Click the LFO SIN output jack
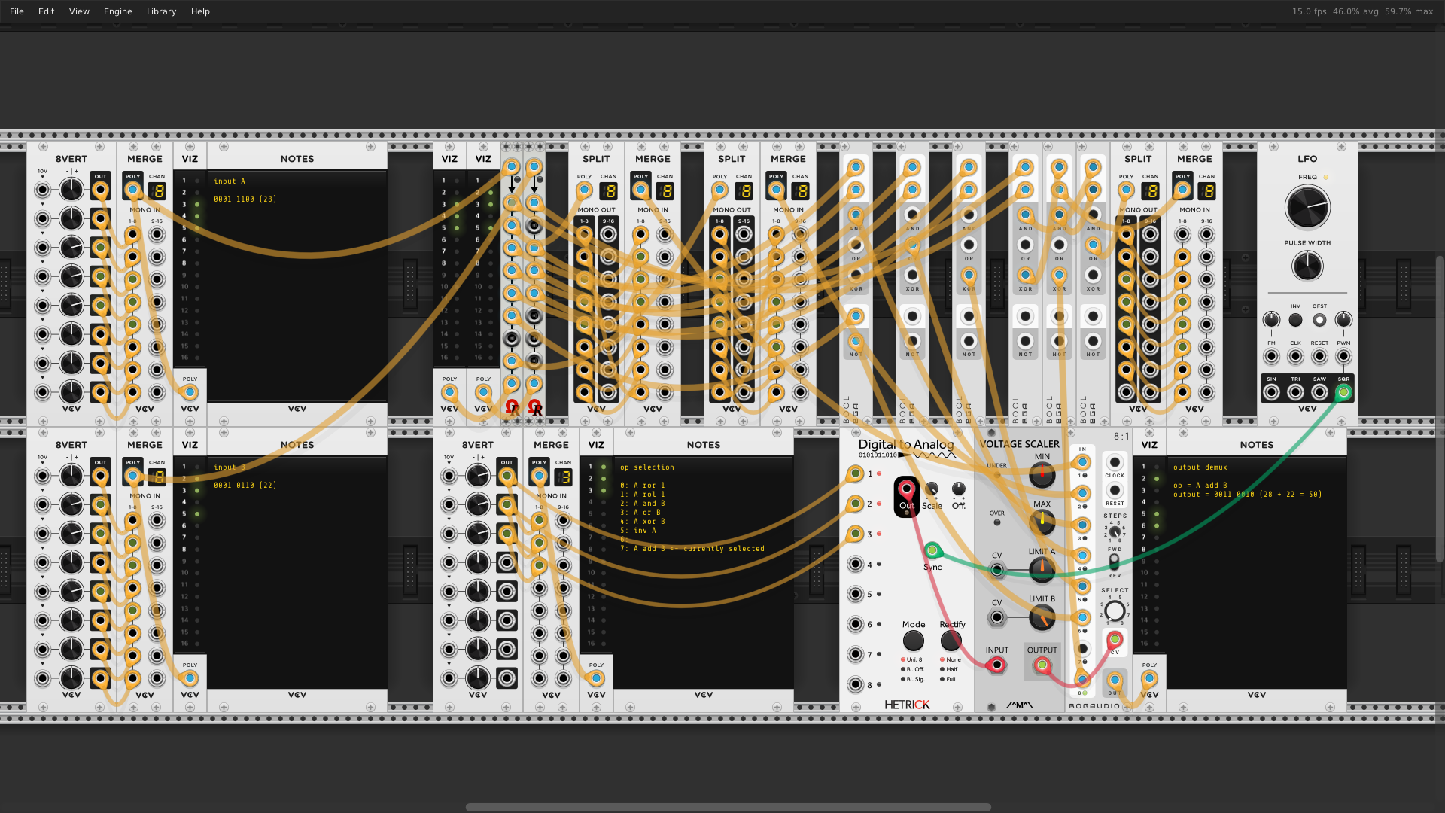1445x813 pixels. pos(1271,392)
